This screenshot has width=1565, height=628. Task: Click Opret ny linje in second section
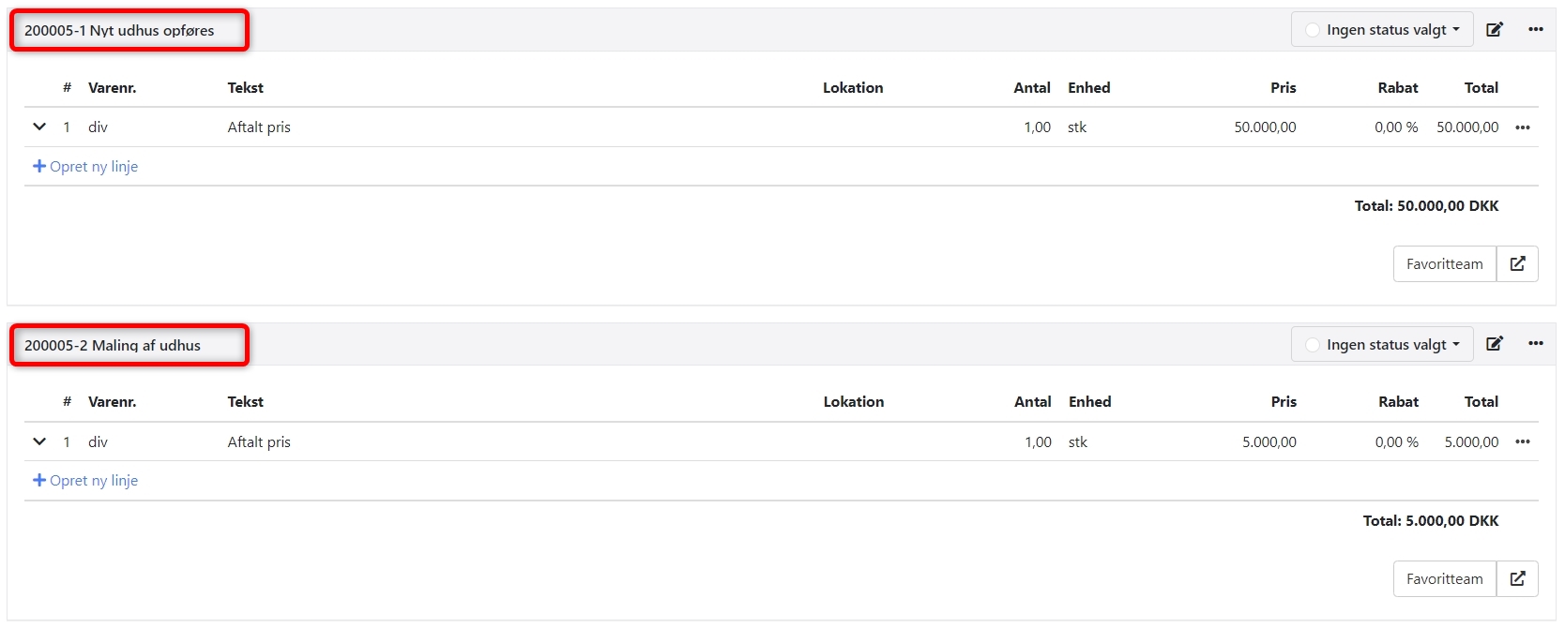point(85,481)
